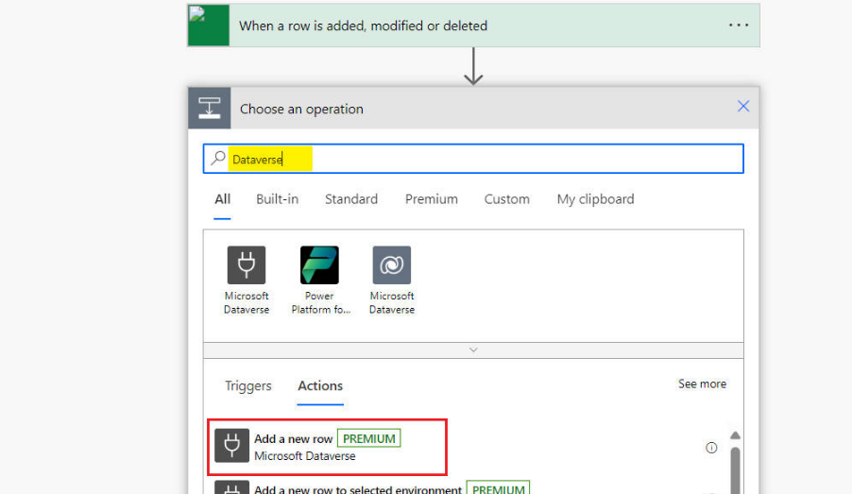The width and height of the screenshot is (852, 494).
Task: Switch to the Custom tab
Action: (x=506, y=199)
